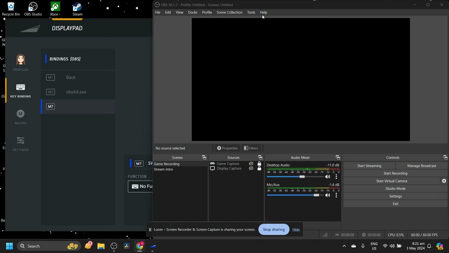The height and width of the screenshot is (253, 449).
Task: Open the notifications bell
Action: point(429,246)
